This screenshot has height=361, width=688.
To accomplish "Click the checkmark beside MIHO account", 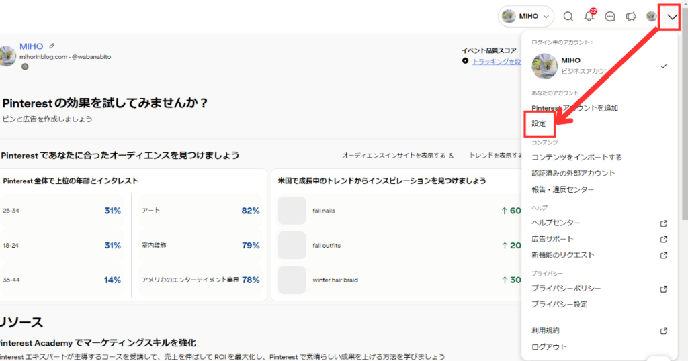I will point(663,66).
